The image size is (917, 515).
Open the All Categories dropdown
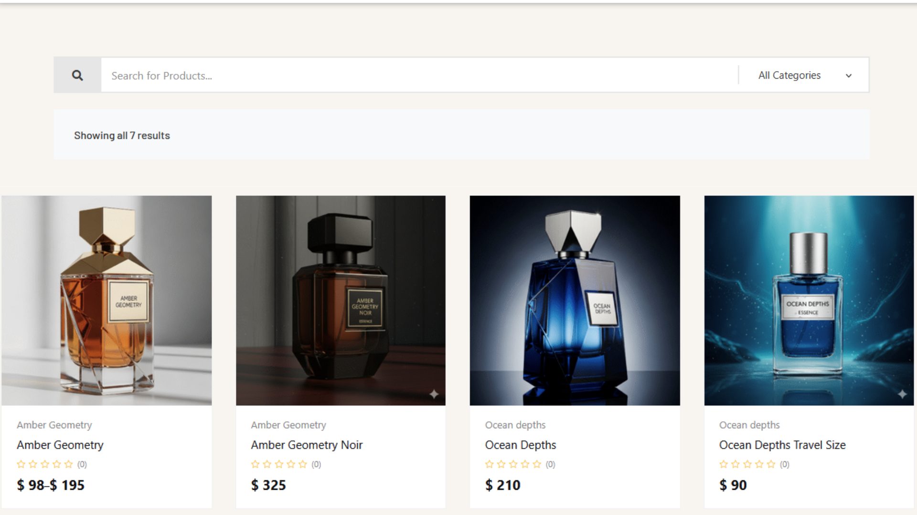(x=789, y=75)
